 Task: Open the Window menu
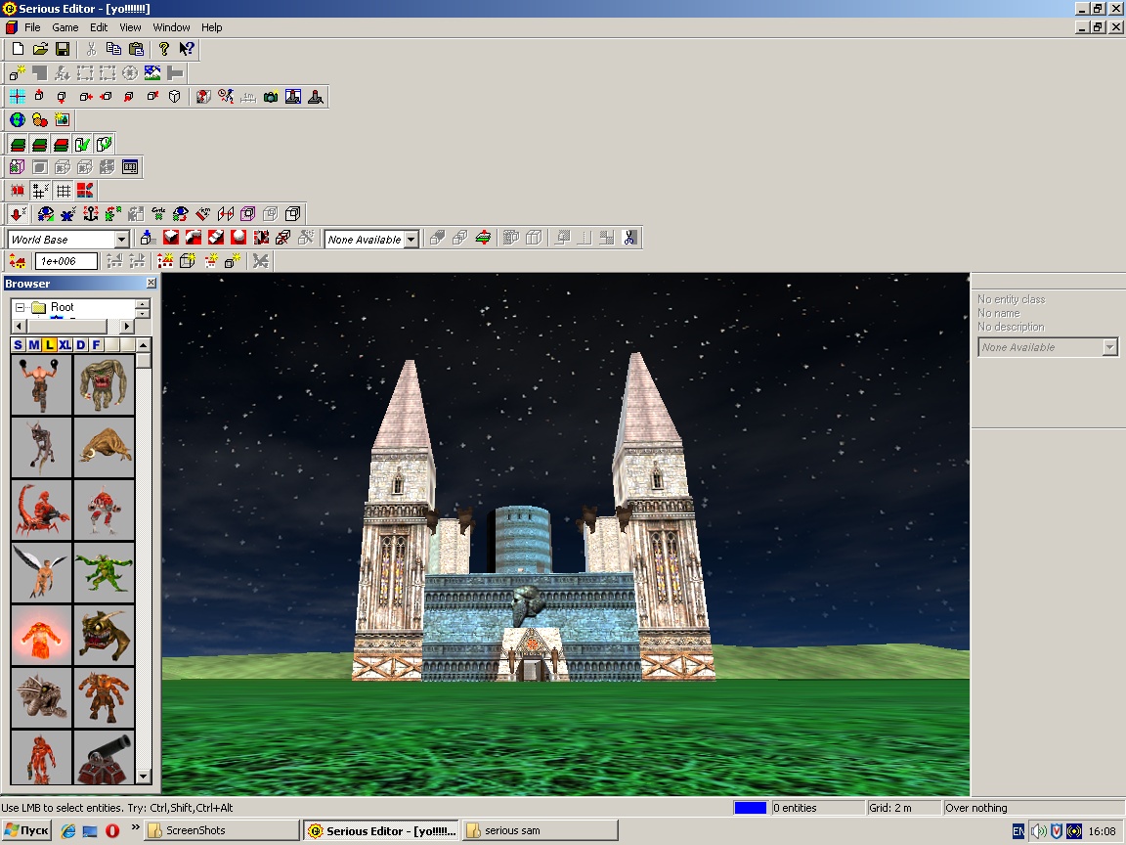172,27
